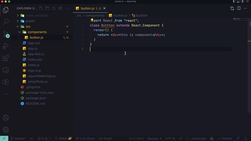The height and width of the screenshot is (141, 251).
Task: Toggle bottom panel layout button
Action: pyautogui.click(x=238, y=2)
